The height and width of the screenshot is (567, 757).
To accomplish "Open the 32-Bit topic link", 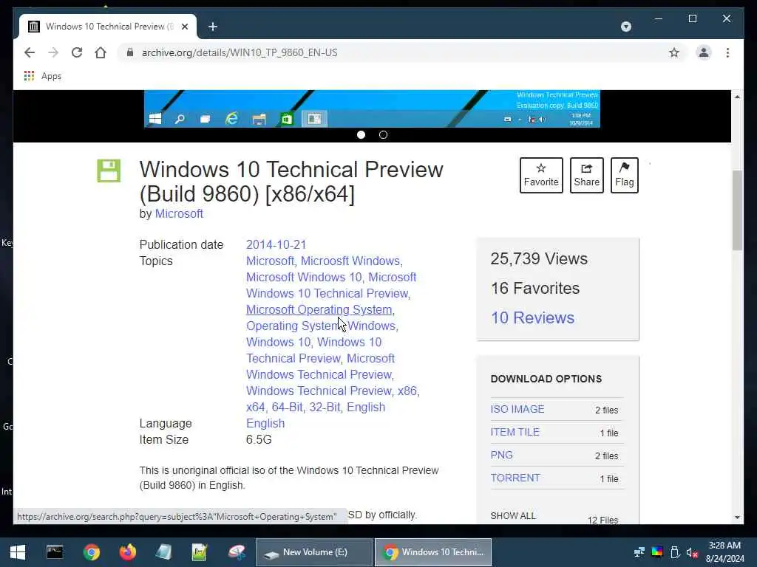I will click(x=325, y=407).
